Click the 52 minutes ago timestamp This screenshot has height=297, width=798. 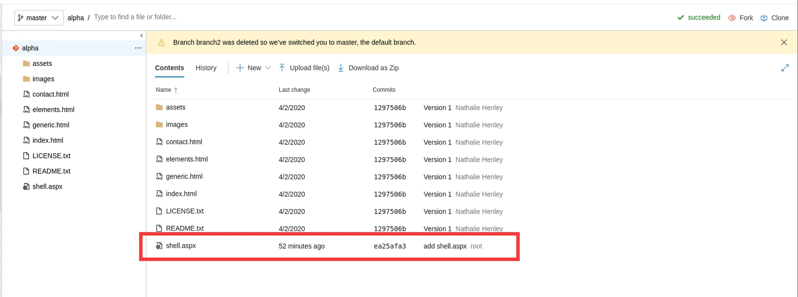pyautogui.click(x=302, y=246)
